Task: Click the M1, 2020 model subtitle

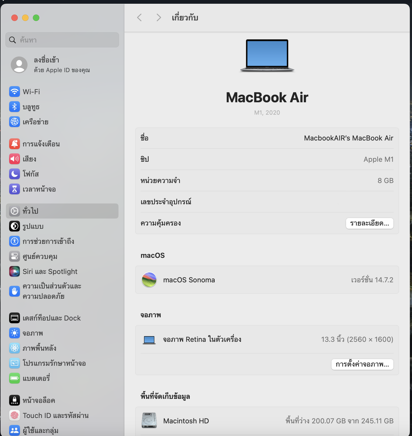Action: coord(267,112)
